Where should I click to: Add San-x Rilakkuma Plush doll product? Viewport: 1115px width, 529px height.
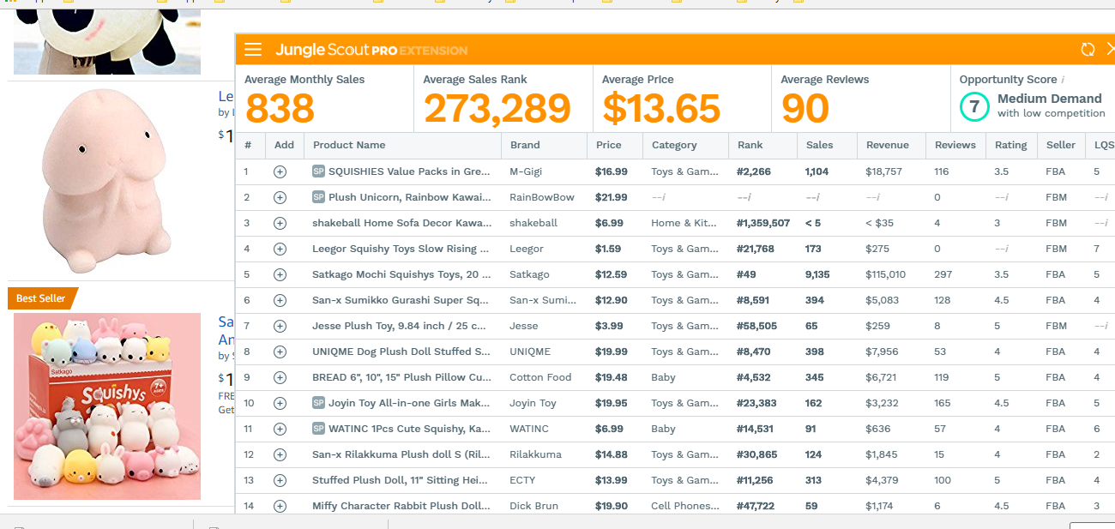click(280, 454)
